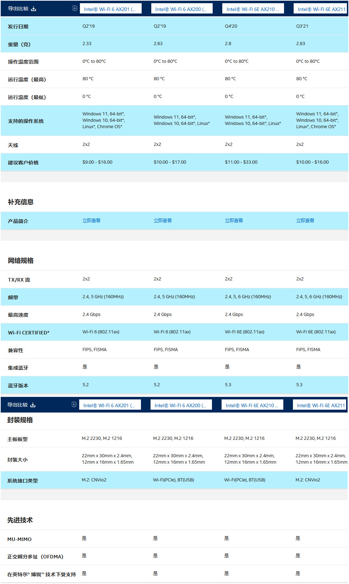Image resolution: width=349 pixels, height=584 pixels.
Task: Click AX210's 2.4, 5, 6 GHz (160MHz) cell
Action: 248,297
